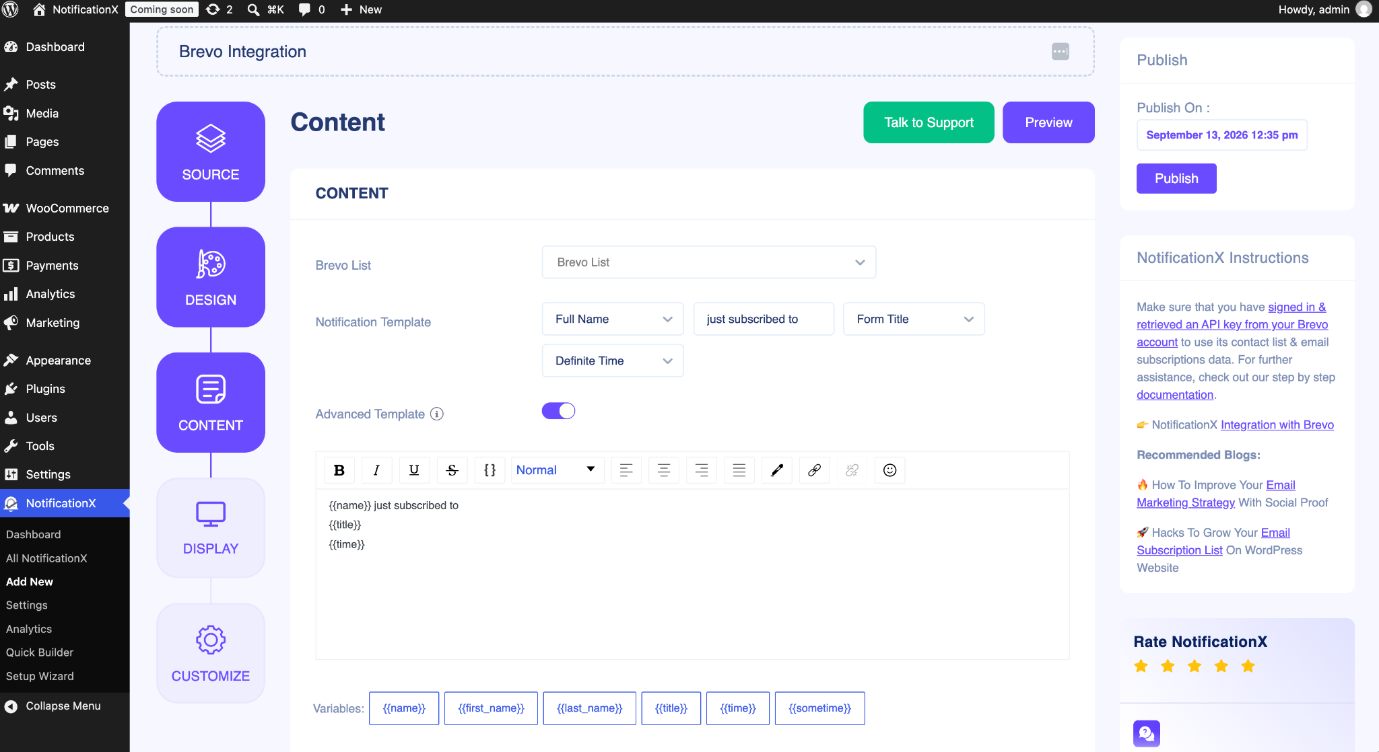Click the fifth rating star
Image resolution: width=1379 pixels, height=752 pixels.
[1248, 667]
